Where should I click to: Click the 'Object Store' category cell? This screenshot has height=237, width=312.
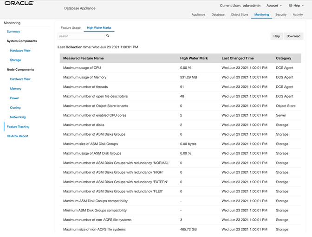click(286, 106)
